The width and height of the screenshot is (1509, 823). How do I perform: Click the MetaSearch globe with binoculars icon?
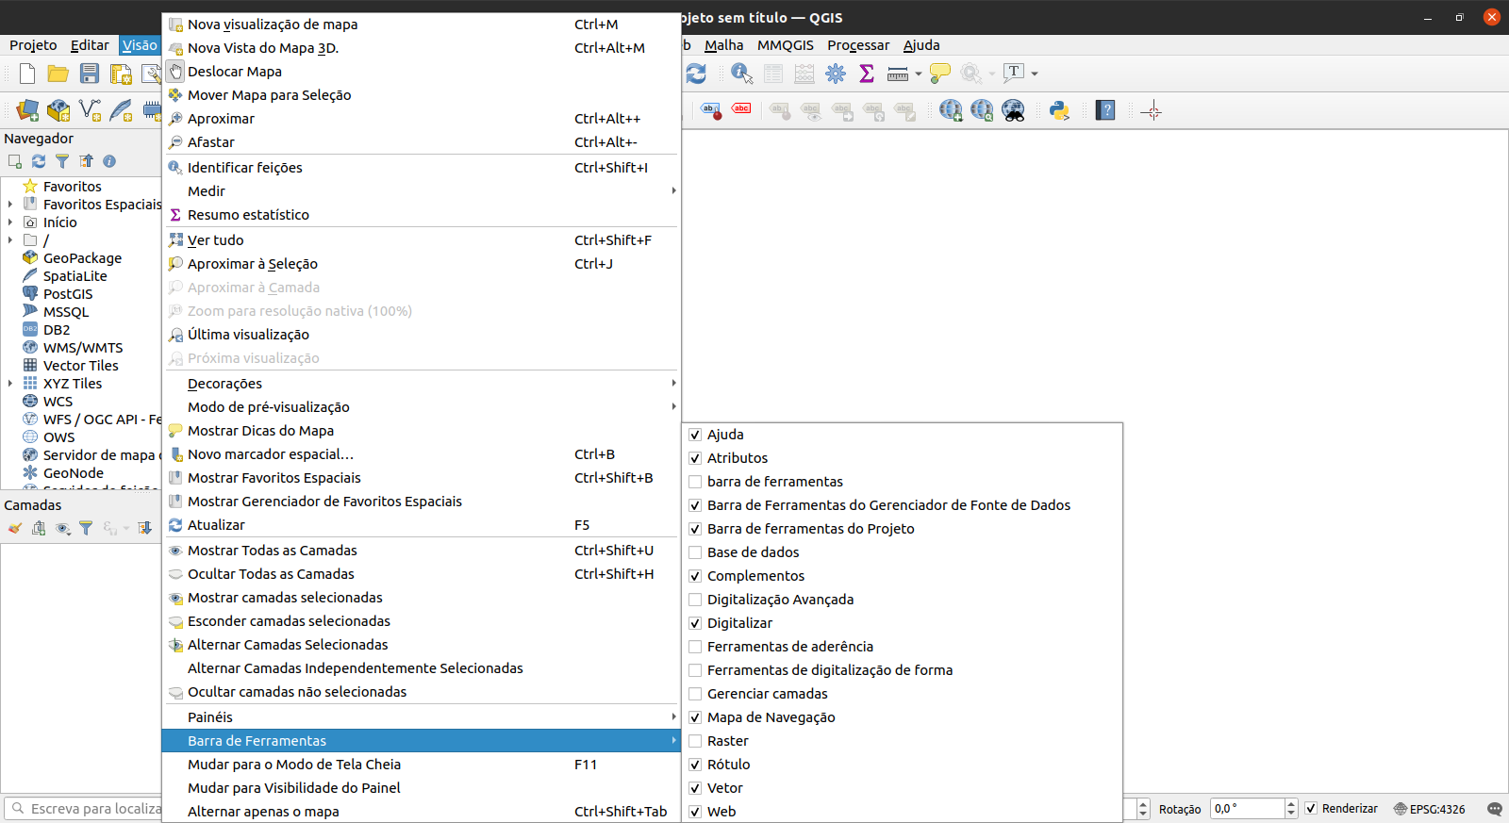1013,110
